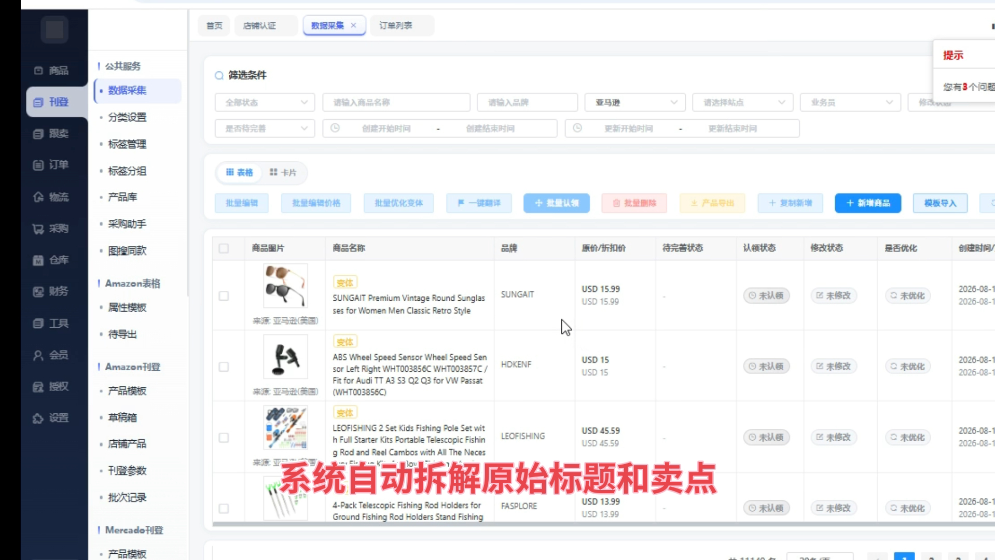Viewport: 995px width, 560px height.
Task: Open 图搜同款 in the side menu
Action: [x=127, y=251]
